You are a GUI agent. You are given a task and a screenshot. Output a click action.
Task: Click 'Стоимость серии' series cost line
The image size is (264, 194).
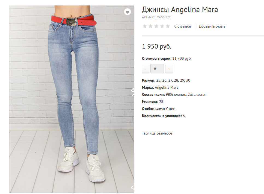pyautogui.click(x=167, y=59)
